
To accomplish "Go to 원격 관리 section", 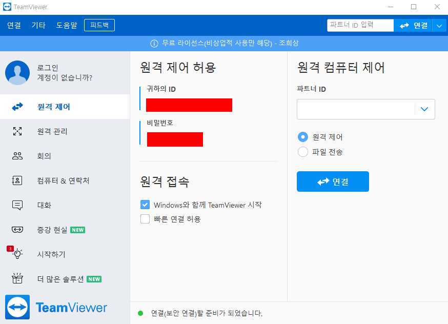I will click(65, 131).
